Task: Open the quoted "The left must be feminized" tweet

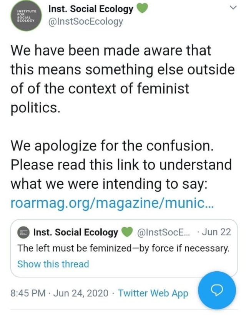Action: (123, 248)
